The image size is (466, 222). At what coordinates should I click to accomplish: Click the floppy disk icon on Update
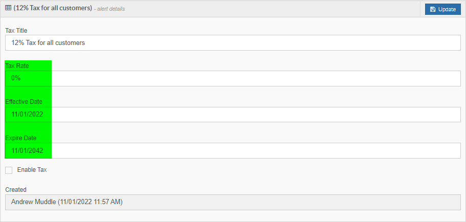433,9
